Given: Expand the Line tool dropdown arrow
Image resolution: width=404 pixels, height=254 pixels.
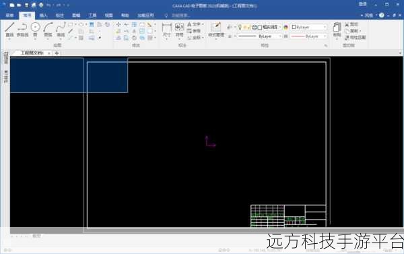Looking at the screenshot, I should coord(10,38).
